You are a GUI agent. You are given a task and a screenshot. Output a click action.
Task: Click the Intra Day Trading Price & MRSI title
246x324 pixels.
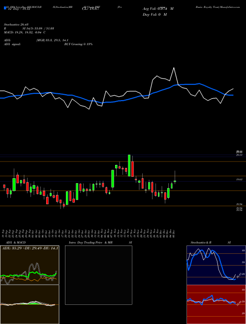coord(100,243)
